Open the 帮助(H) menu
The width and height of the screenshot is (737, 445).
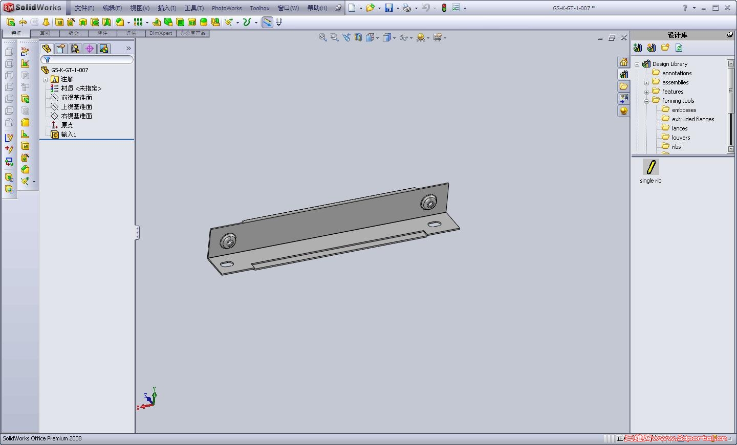(317, 8)
